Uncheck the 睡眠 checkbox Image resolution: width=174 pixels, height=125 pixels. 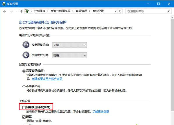pyautogui.click(x=24, y=117)
